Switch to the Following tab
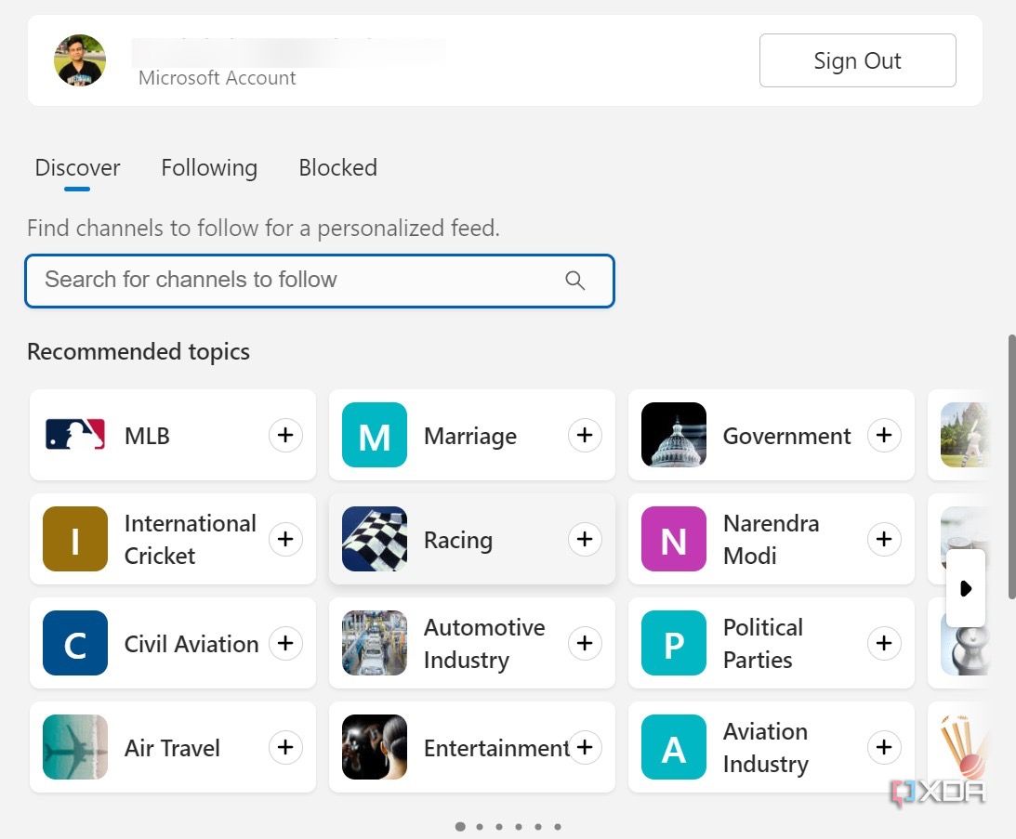 [209, 168]
